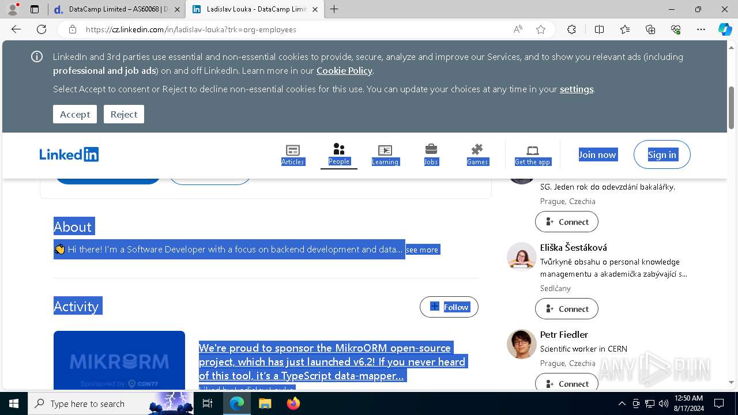Open the Read aloud icon in the address bar
738x415 pixels.
tap(518, 29)
